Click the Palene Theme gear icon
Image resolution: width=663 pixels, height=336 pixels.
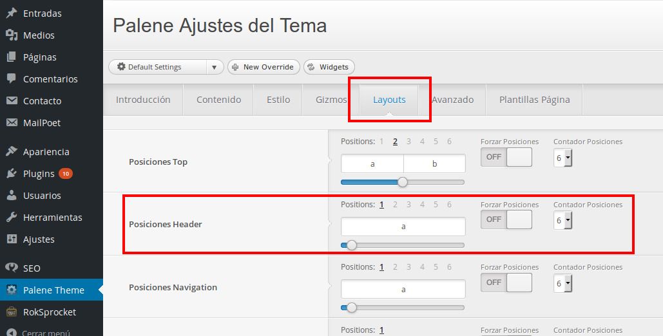12,290
